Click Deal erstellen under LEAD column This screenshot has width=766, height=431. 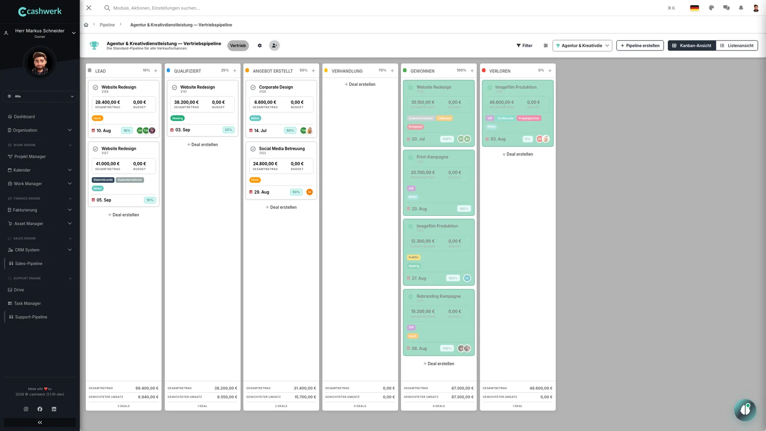pyautogui.click(x=124, y=215)
